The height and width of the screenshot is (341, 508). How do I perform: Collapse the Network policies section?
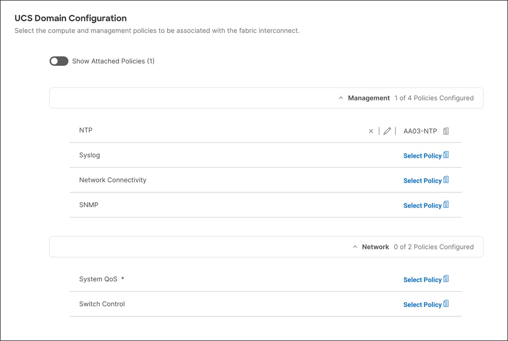355,247
